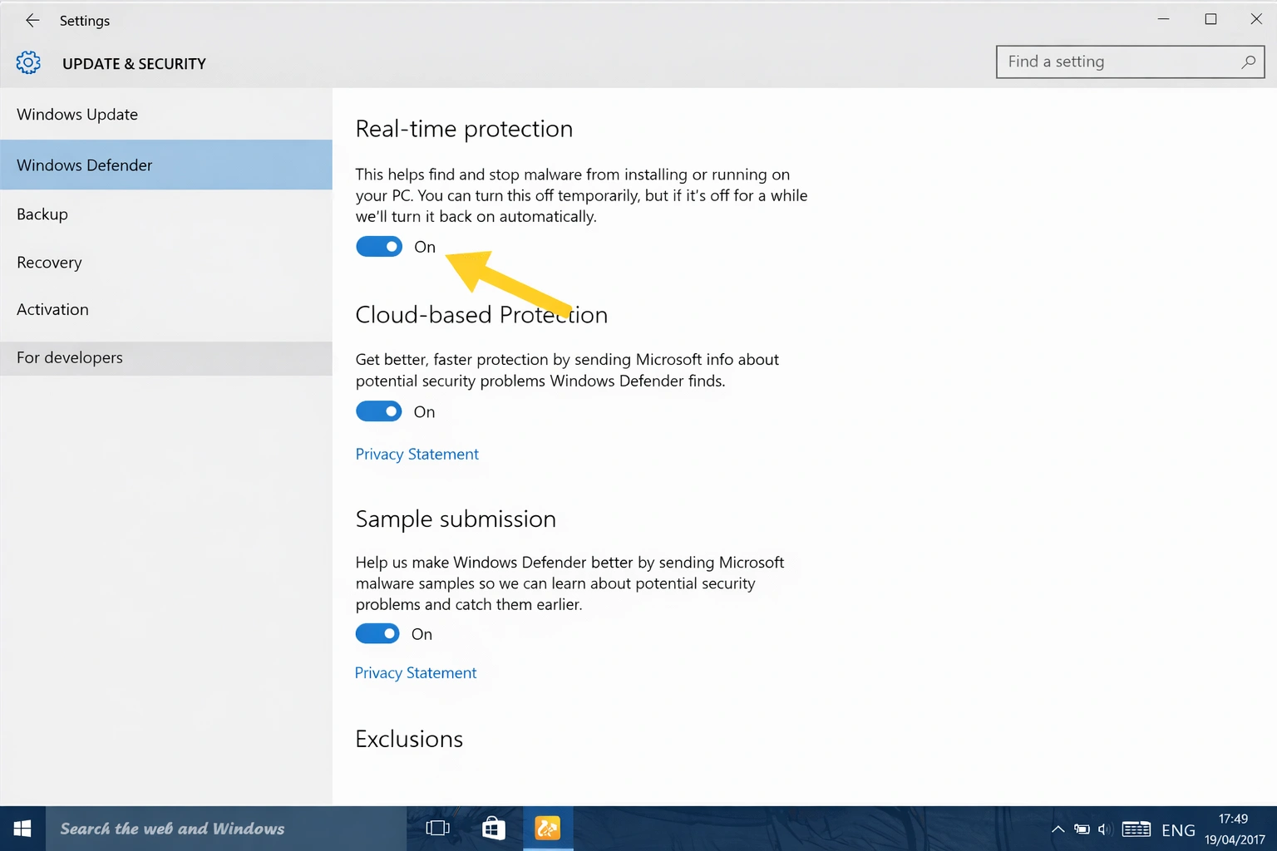Open Privacy Statement under Cloud-based Protection
1277x851 pixels.
pos(417,454)
